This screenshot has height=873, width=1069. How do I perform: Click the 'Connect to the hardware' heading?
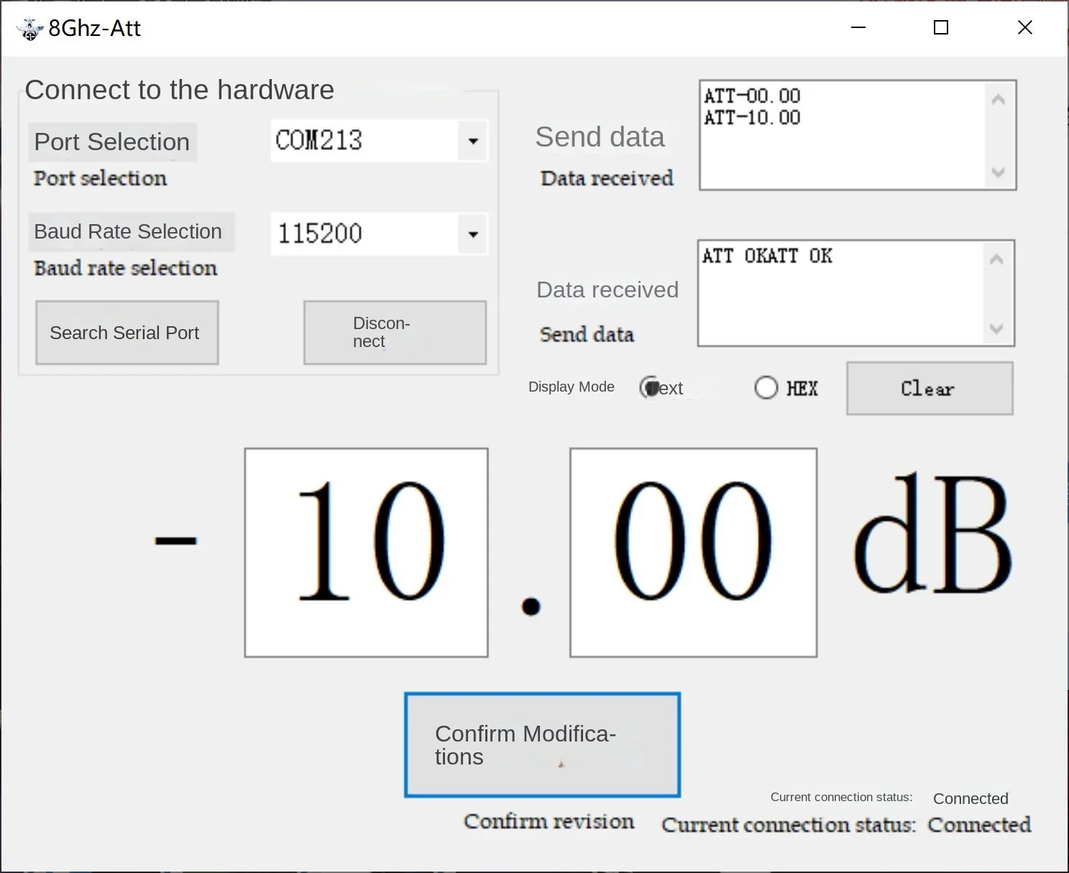point(180,90)
